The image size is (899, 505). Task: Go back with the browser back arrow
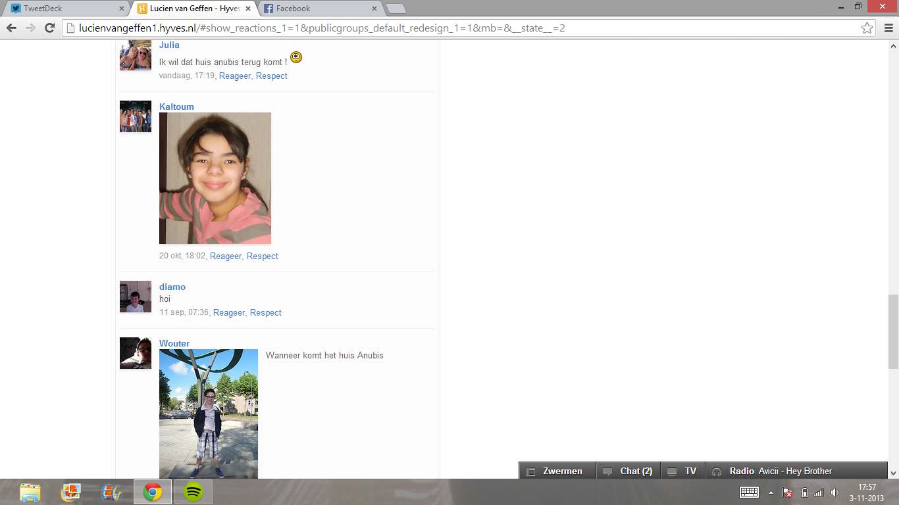click(x=11, y=28)
